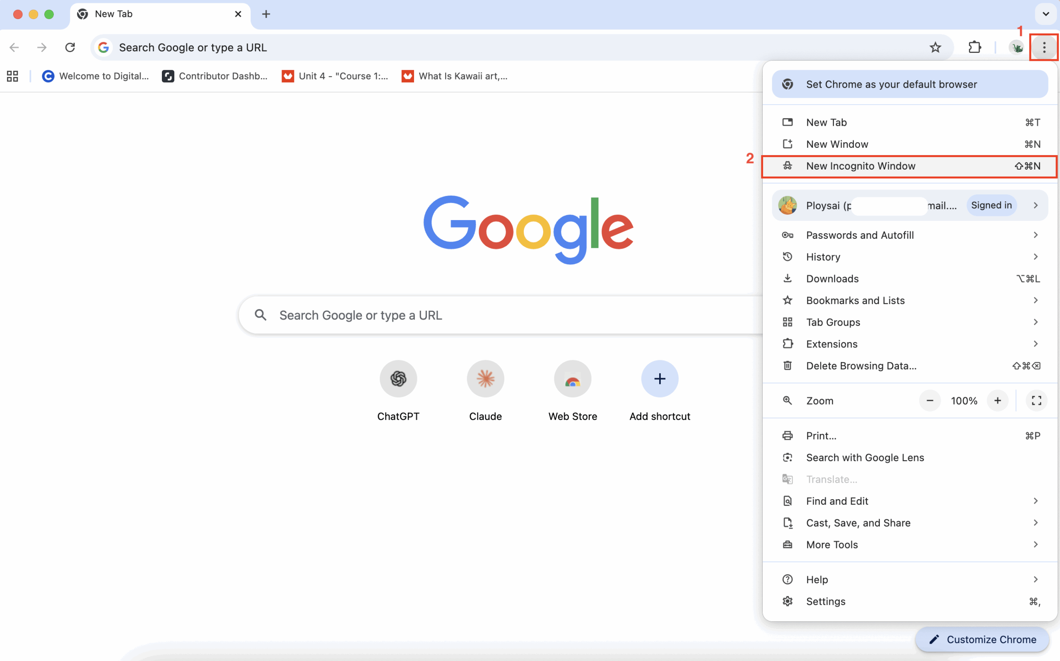Screen dimensions: 1060x661
Task: Open Search with Google Lens
Action: [x=865, y=457]
